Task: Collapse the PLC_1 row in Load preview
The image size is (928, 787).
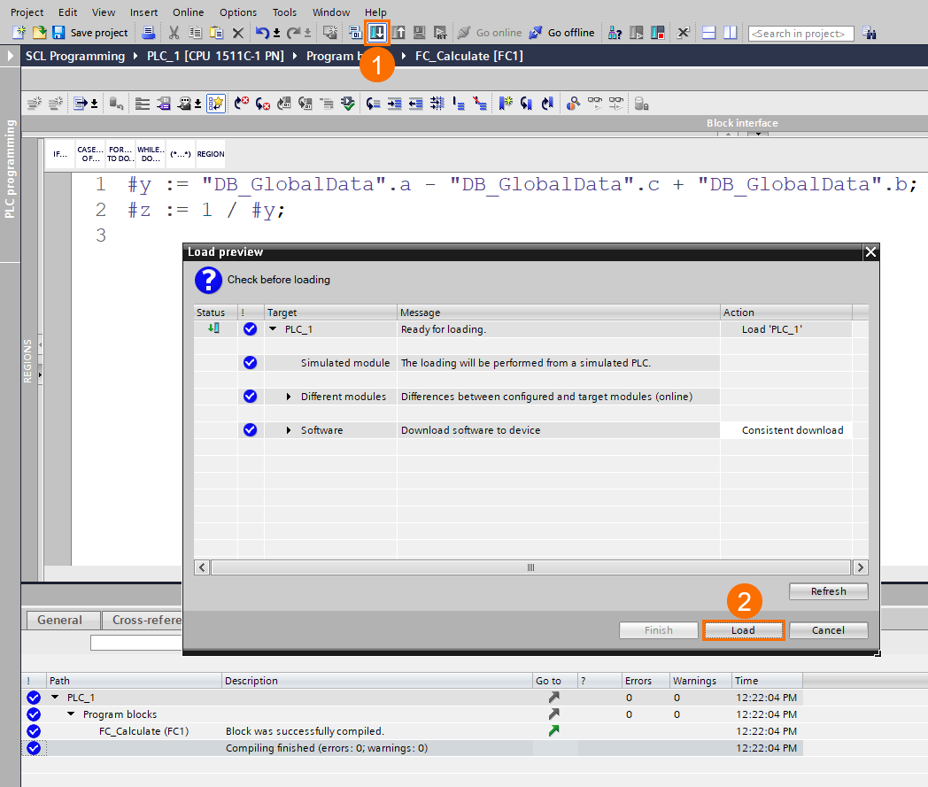Action: [273, 329]
